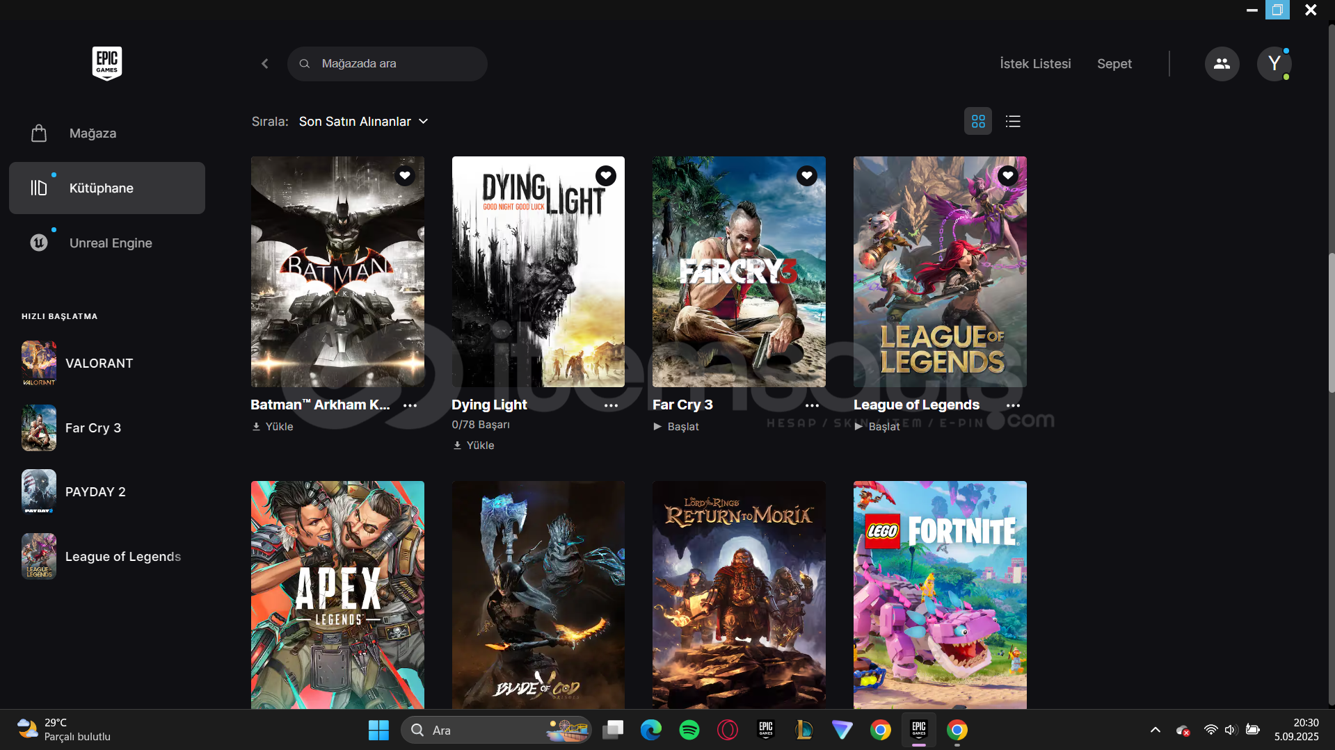Screen dimensions: 1335x750
Task: Go back with the arrow icon
Action: [265, 64]
